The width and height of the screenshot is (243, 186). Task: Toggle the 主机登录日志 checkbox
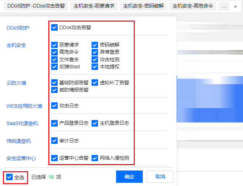(x=95, y=123)
